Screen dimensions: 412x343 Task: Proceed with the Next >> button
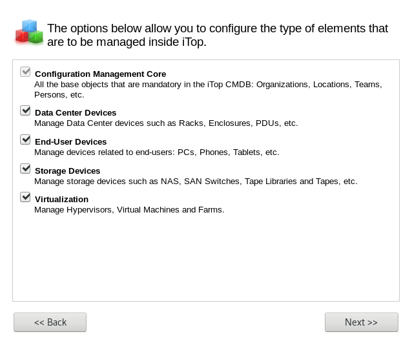[361, 322]
